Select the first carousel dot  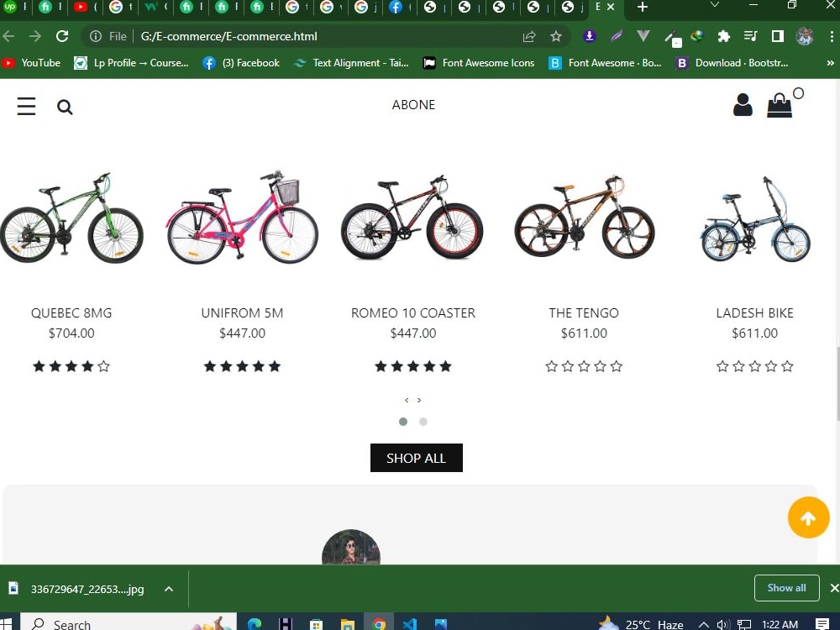[403, 422]
